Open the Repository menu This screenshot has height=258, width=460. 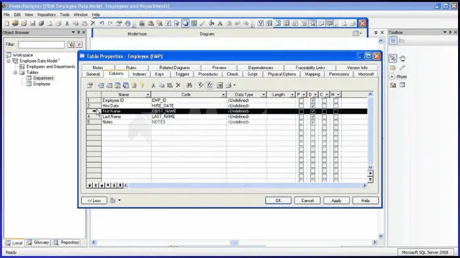pos(46,14)
